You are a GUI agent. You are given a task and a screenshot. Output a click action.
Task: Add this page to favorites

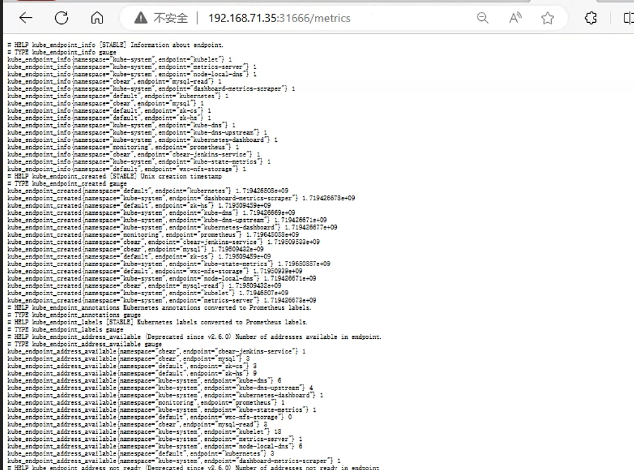tap(547, 18)
